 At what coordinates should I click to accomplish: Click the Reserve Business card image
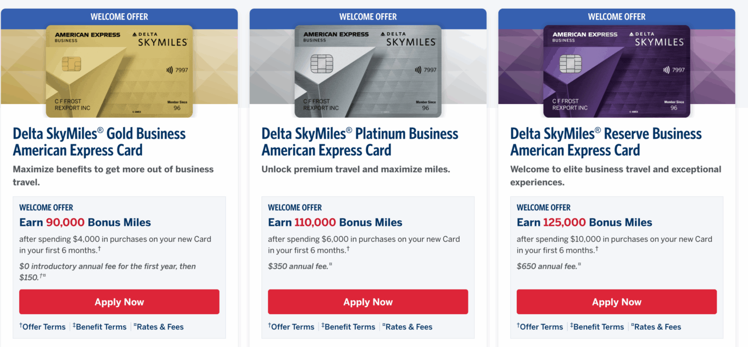(x=617, y=71)
